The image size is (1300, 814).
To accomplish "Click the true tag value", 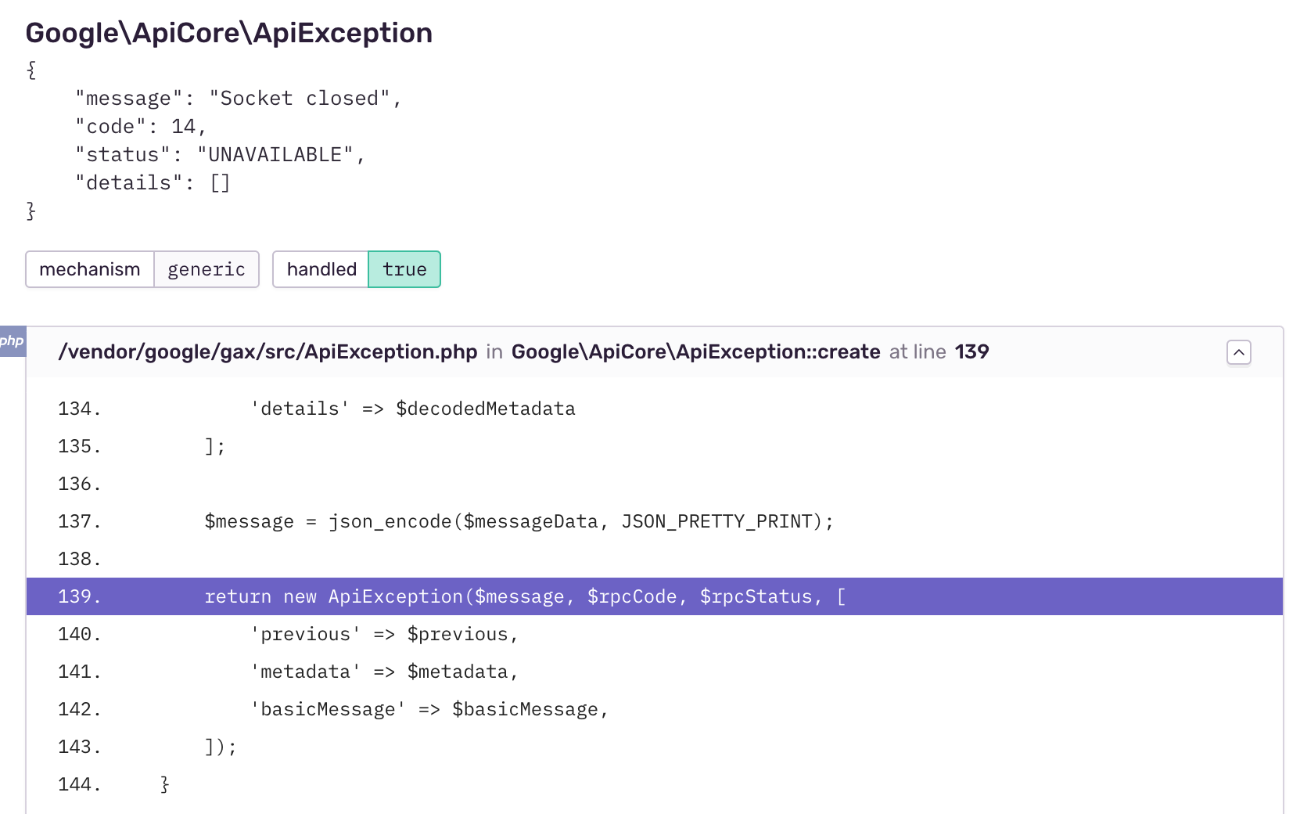I will click(x=404, y=269).
